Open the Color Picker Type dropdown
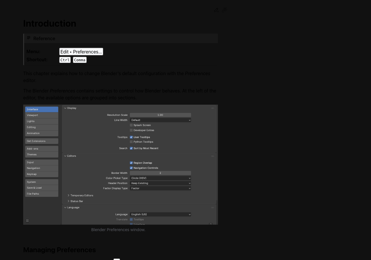 [x=160, y=178]
